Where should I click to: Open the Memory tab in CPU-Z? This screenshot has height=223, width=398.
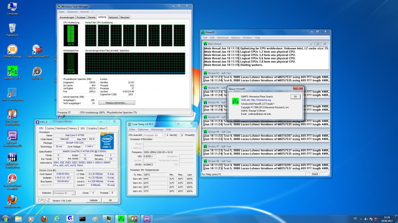click(73, 128)
